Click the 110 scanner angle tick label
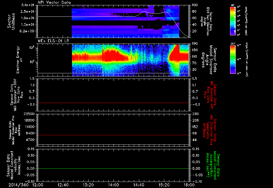The image size is (273, 188). (195, 57)
